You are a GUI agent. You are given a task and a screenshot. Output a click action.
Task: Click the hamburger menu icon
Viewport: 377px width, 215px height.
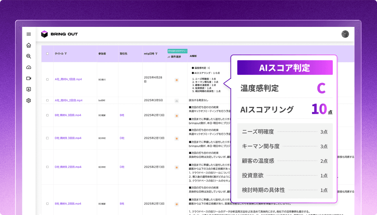click(29, 34)
